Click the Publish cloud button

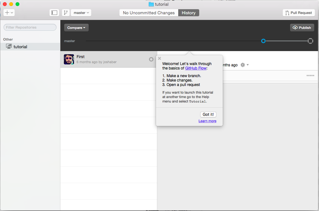pos(302,28)
